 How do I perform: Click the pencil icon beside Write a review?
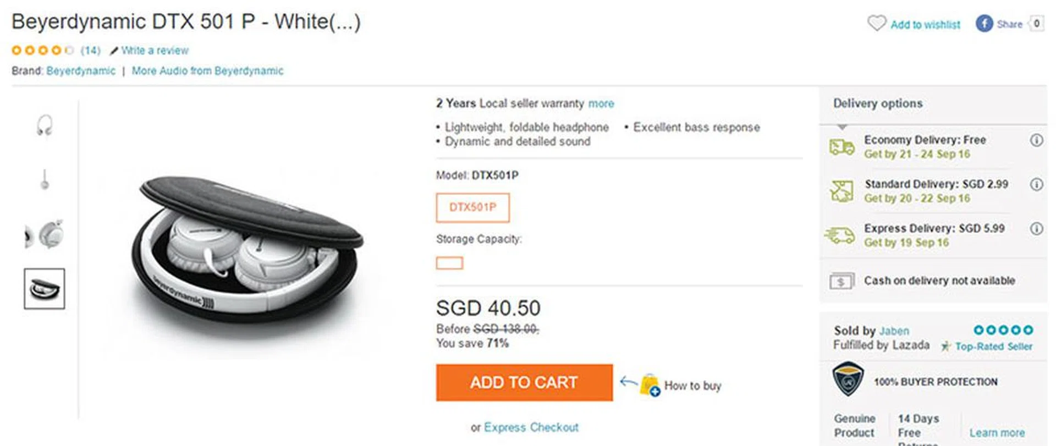114,51
